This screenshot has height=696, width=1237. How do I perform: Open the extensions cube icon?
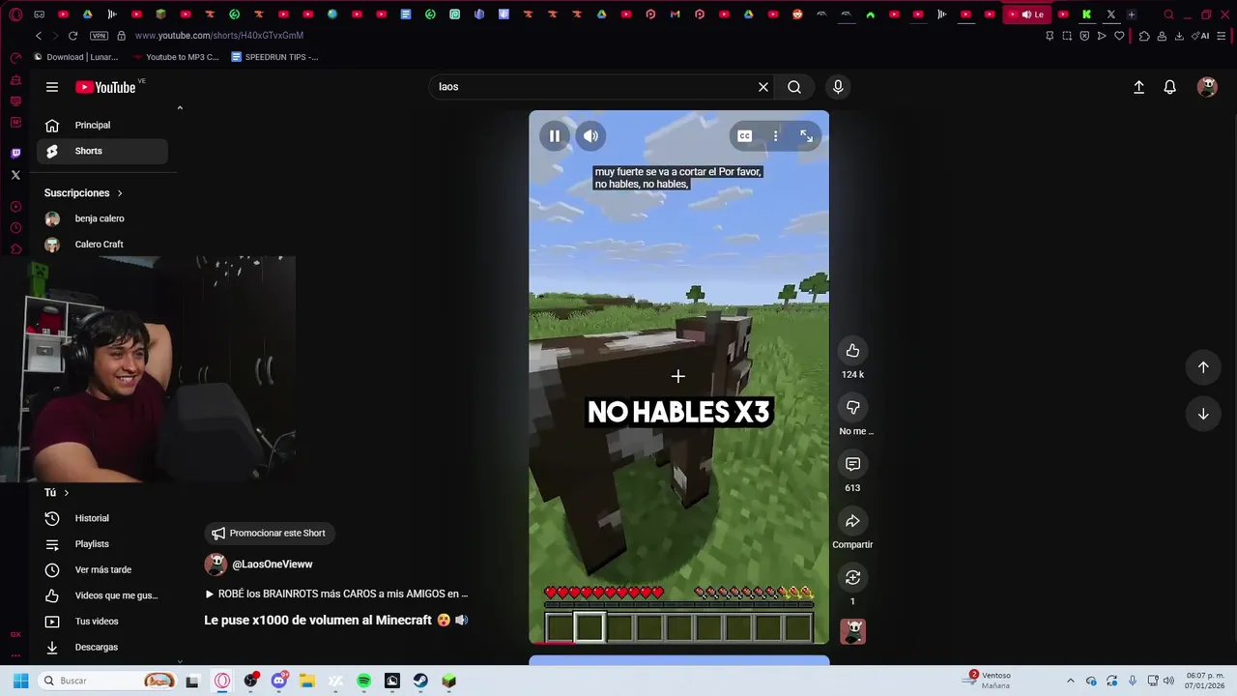tap(1144, 36)
